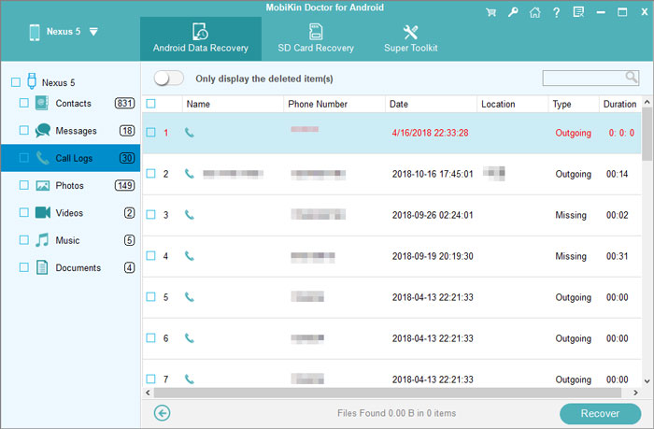
Task: Select the checkbox for call log row 3
Action: (x=151, y=215)
